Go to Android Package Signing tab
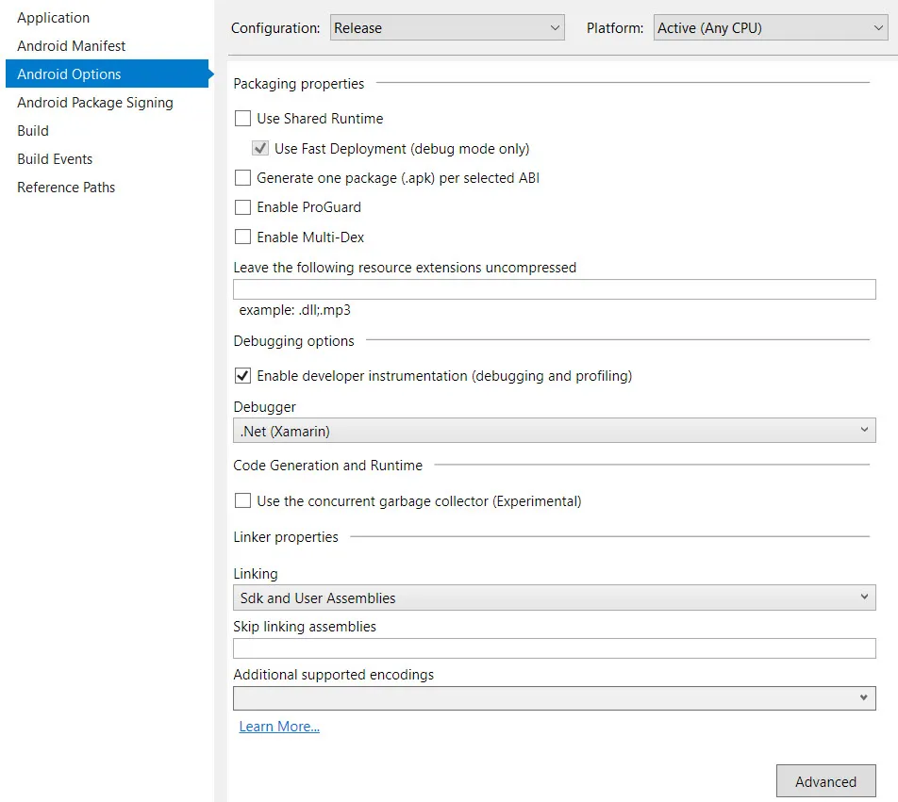 pyautogui.click(x=95, y=103)
